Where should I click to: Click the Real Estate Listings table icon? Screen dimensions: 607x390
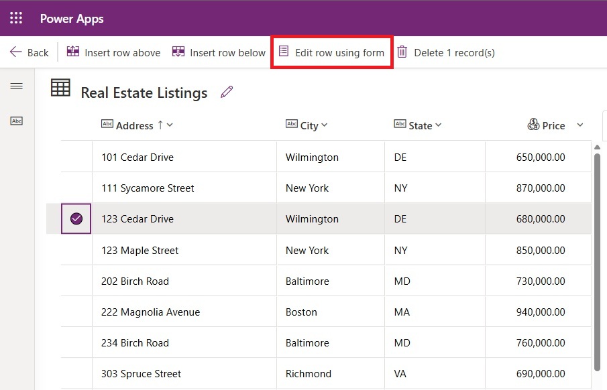tap(60, 88)
